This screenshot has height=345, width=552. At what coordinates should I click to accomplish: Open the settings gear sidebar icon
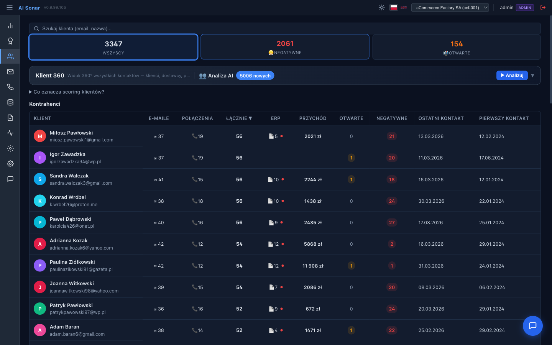coord(10,164)
